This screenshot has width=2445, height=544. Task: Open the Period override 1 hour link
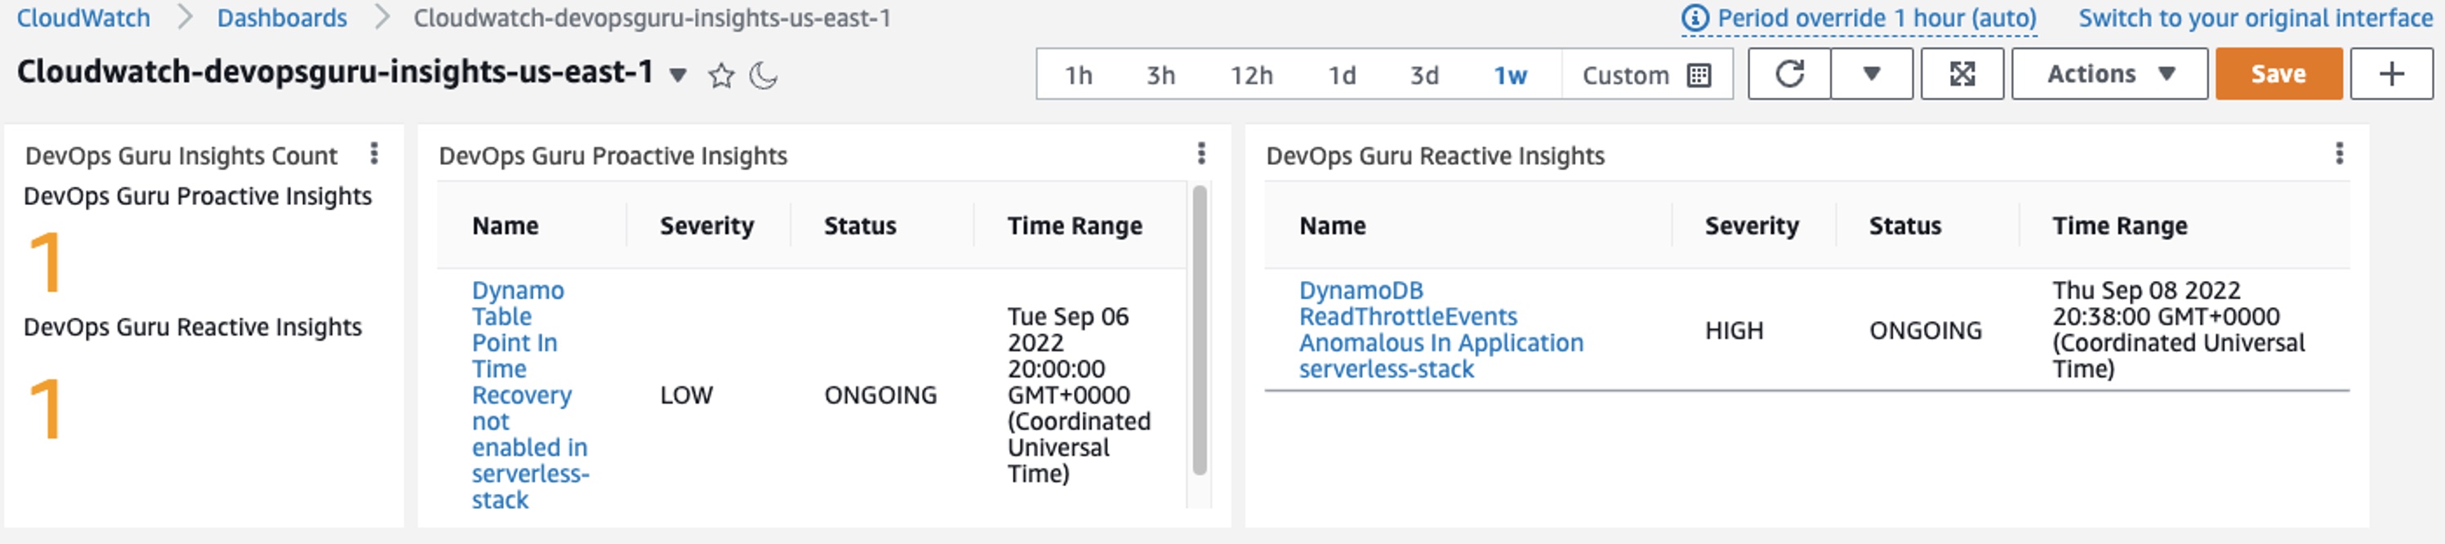click(x=1877, y=18)
